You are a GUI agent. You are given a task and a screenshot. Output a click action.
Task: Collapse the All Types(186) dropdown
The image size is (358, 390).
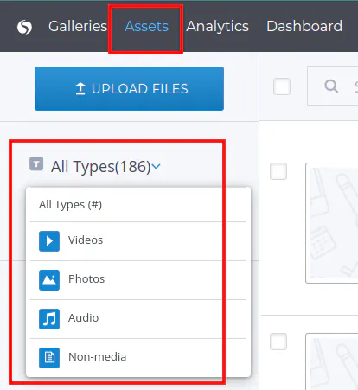point(105,167)
